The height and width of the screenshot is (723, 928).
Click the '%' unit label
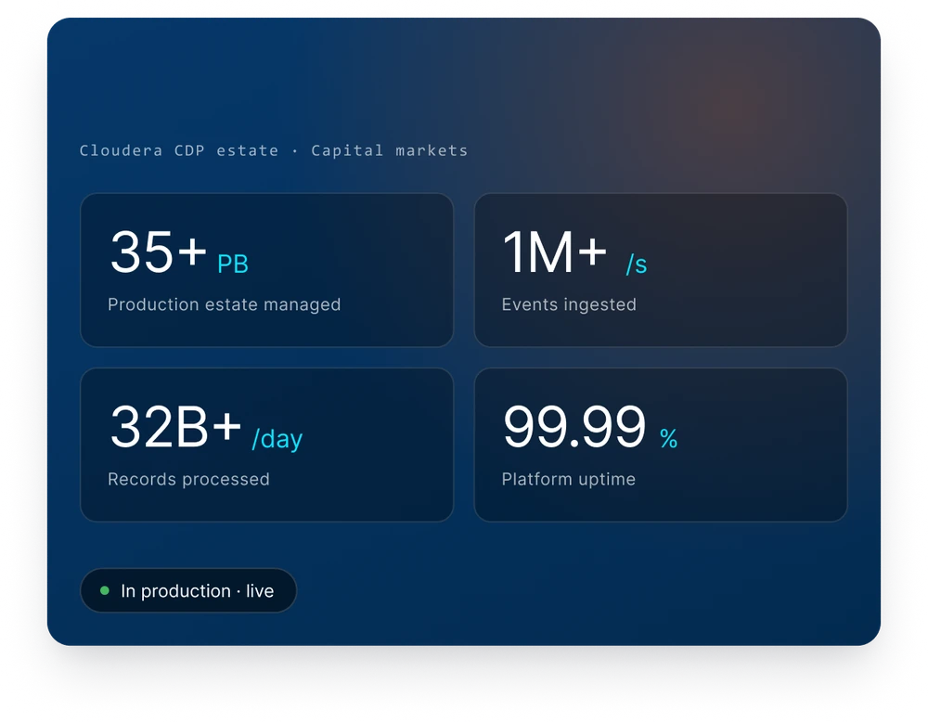click(x=669, y=439)
